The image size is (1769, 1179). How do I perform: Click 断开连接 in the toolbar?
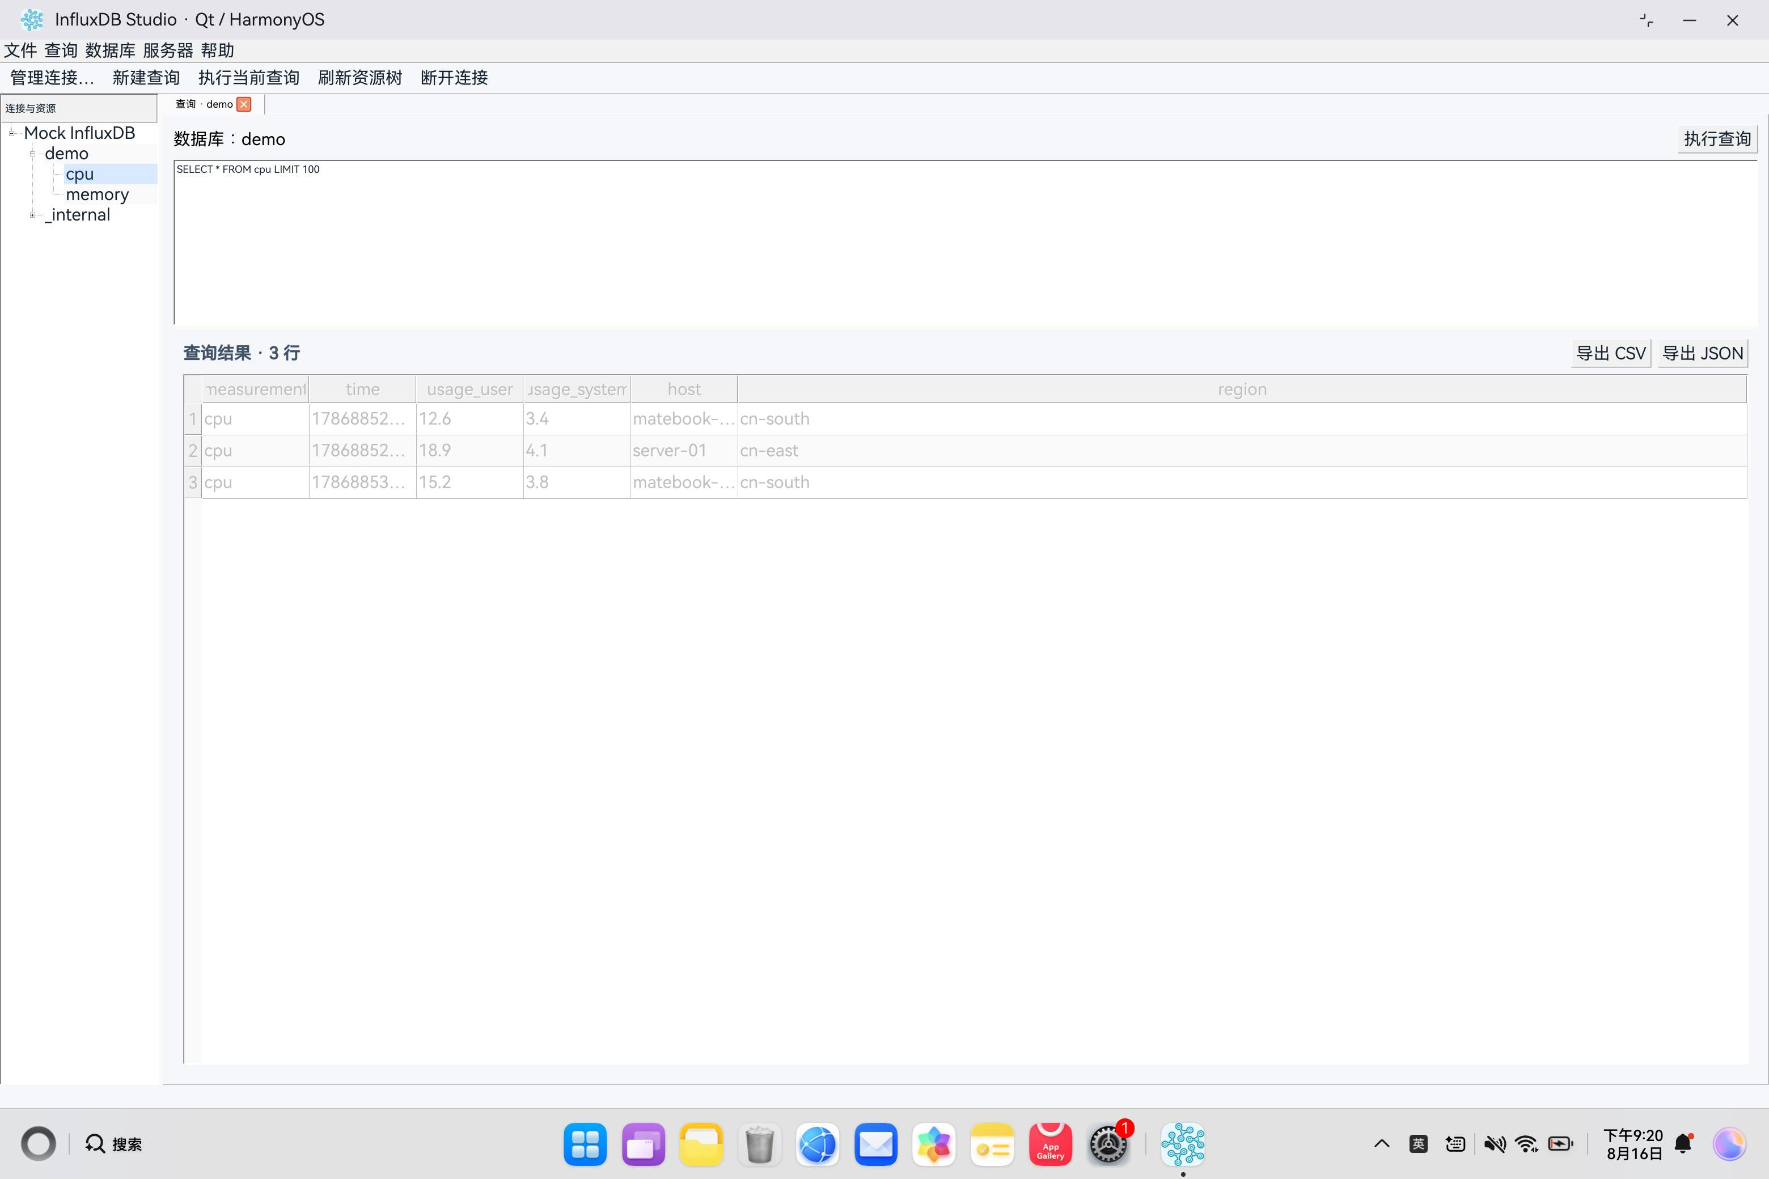454,78
